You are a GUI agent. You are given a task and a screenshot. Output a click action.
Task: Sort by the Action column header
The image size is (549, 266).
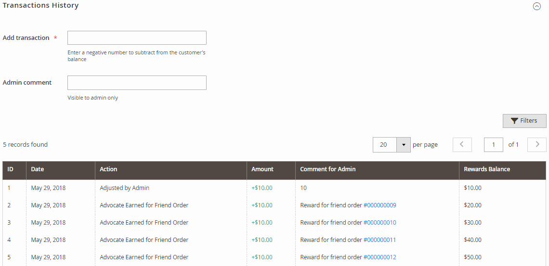171,170
